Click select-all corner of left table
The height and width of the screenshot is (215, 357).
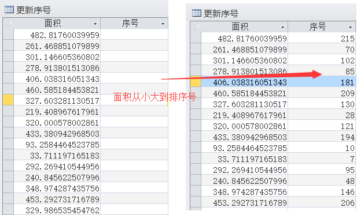click(x=8, y=23)
